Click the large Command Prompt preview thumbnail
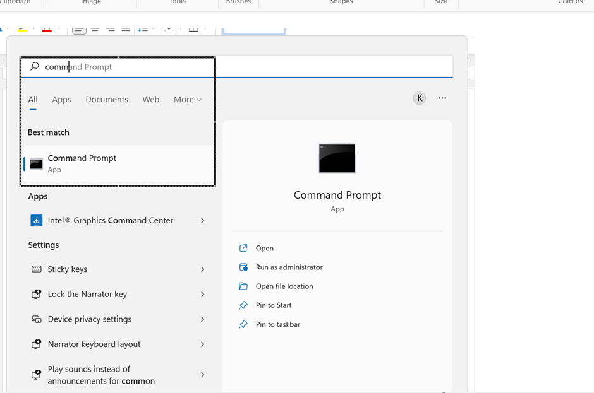 337,158
